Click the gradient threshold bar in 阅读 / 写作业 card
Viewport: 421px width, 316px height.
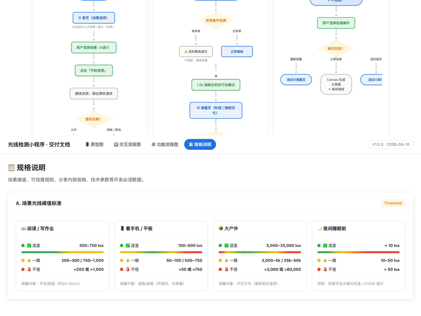62,252
